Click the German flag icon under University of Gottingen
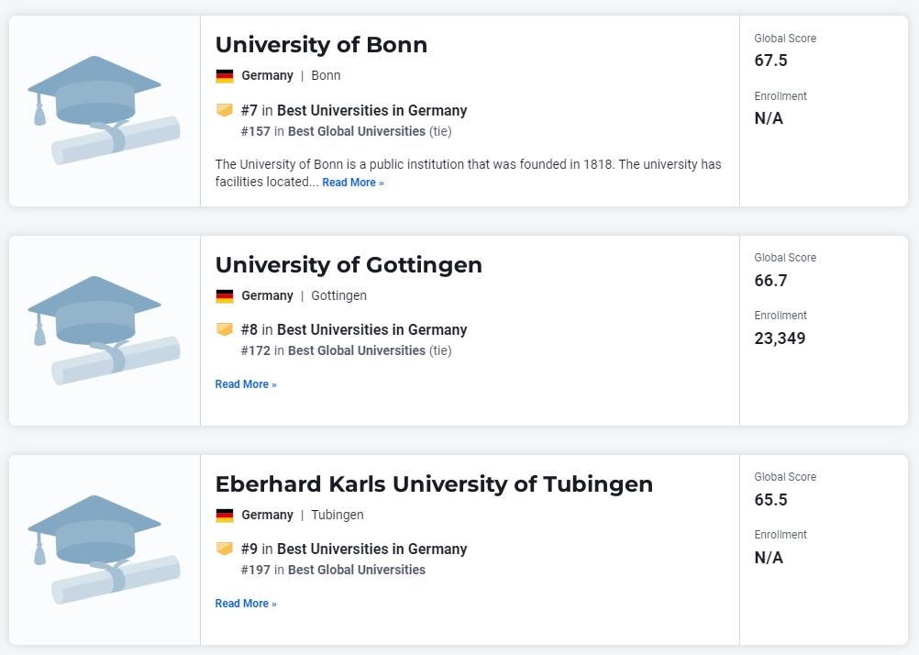The width and height of the screenshot is (919, 655). [x=225, y=295]
